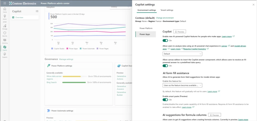Click external link icon after canvas link
This screenshot has height=121, width=257.
click(x=229, y=46)
